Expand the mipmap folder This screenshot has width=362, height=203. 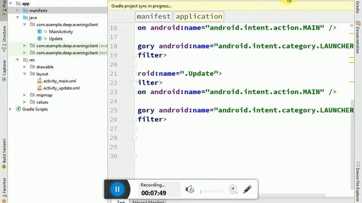[25, 95]
